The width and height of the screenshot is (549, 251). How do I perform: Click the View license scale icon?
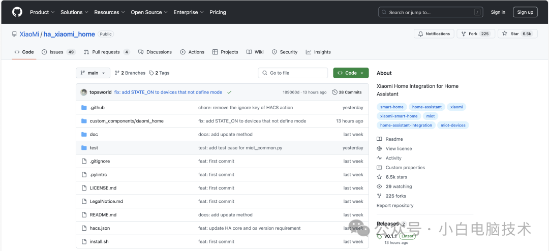379,148
